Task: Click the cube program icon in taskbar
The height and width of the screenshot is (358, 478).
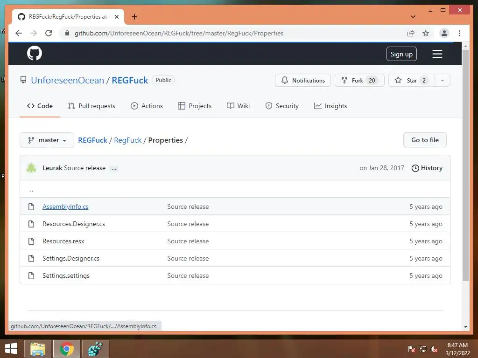Action: (95, 349)
